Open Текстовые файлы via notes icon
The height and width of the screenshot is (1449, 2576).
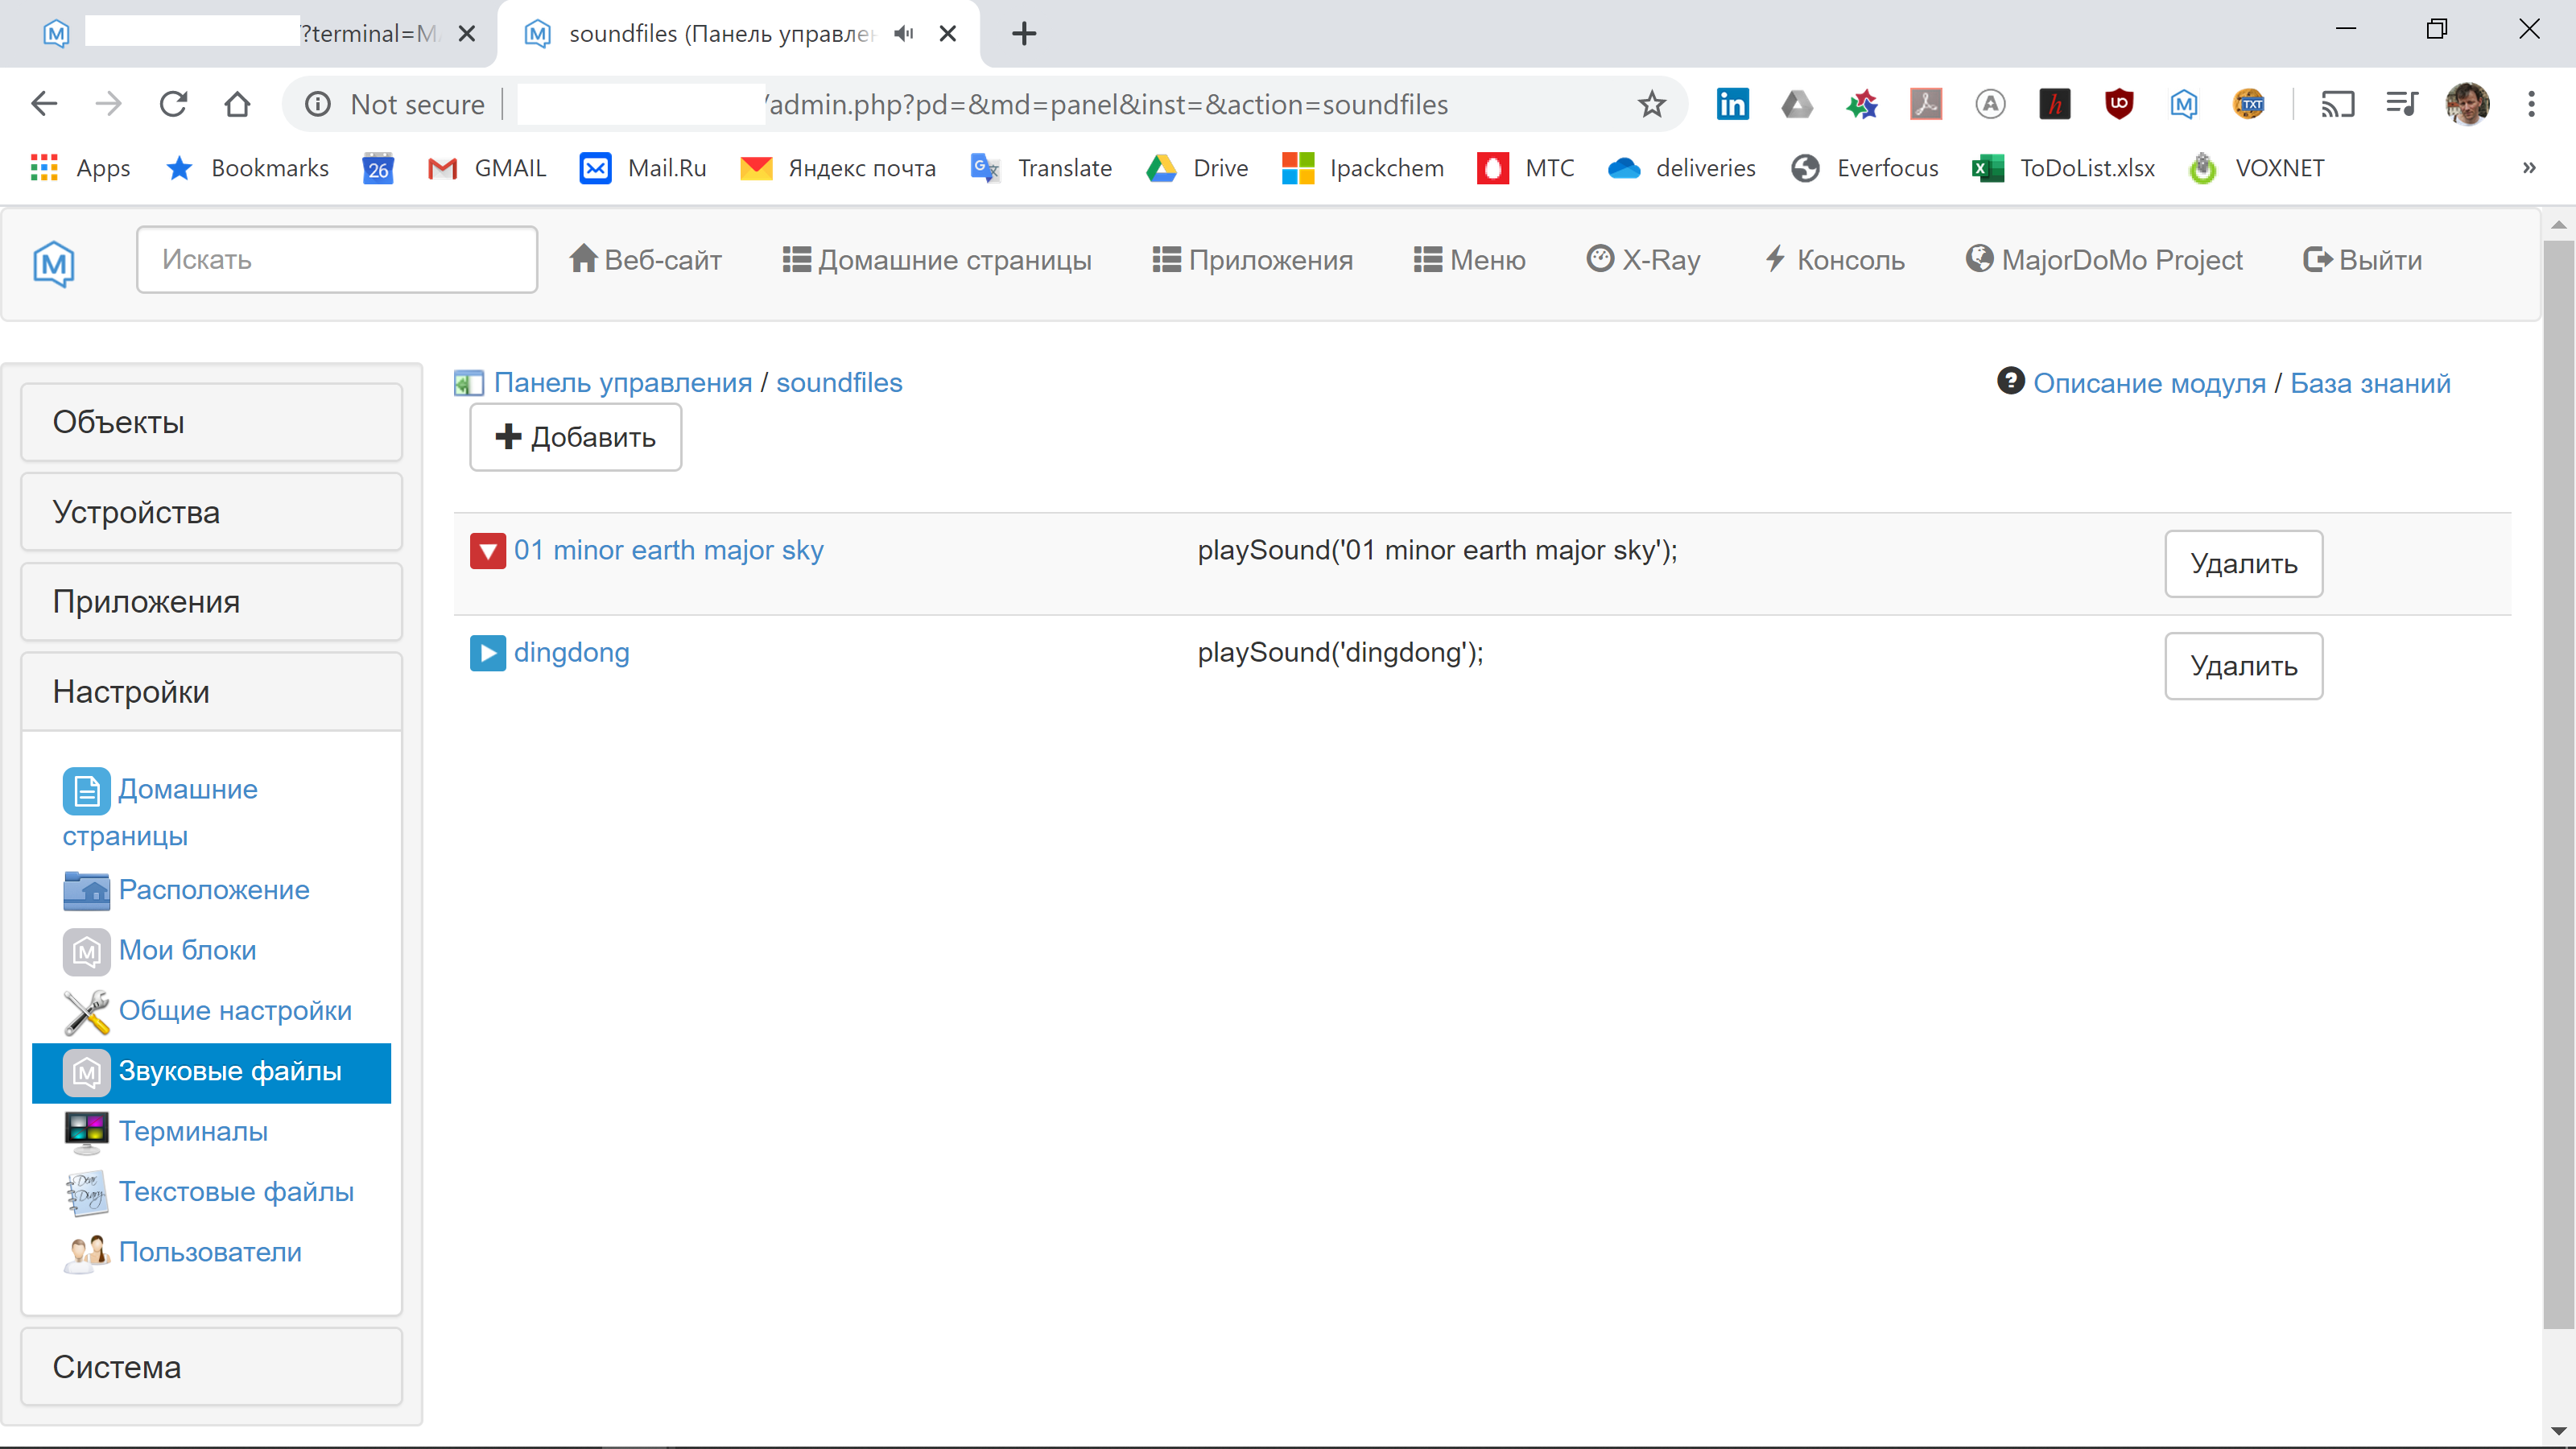86,1192
